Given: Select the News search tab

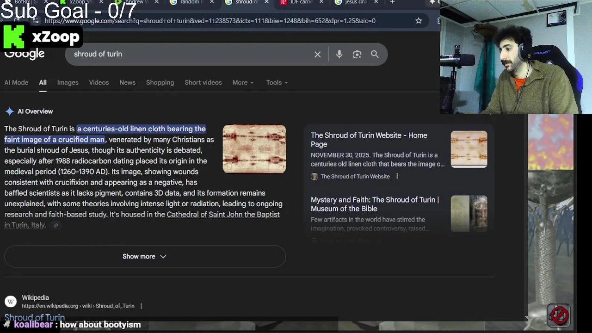Looking at the screenshot, I should tap(128, 82).
